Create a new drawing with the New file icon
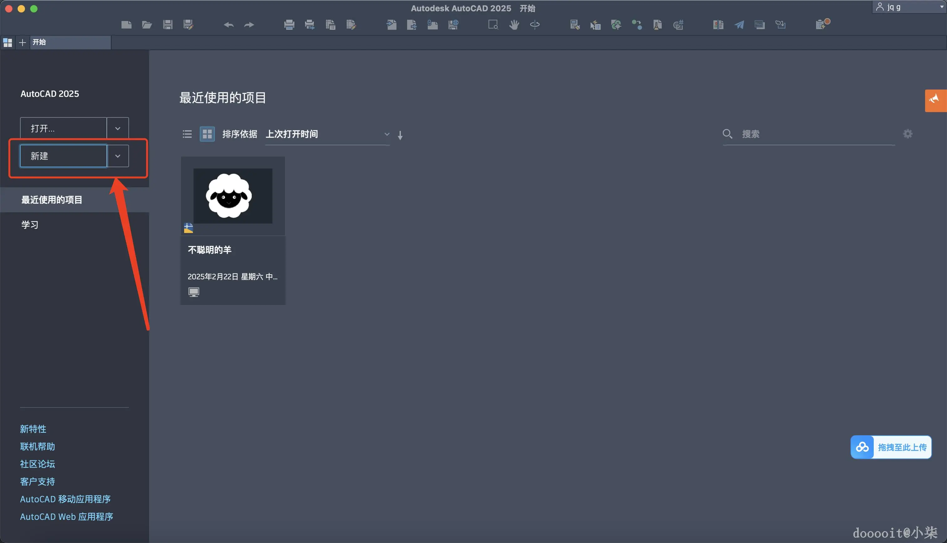The height and width of the screenshot is (543, 947). [x=127, y=24]
